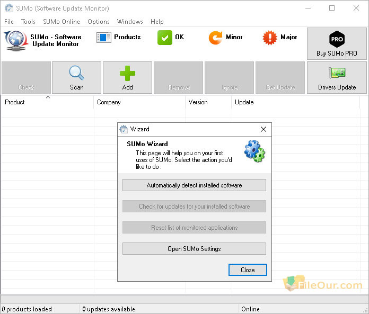
Task: Click 'SUMo Wizard' heading text
Action: (147, 144)
